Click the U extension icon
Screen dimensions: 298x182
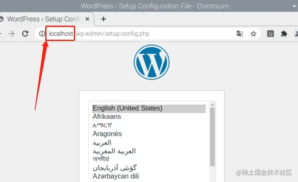[x=271, y=34]
